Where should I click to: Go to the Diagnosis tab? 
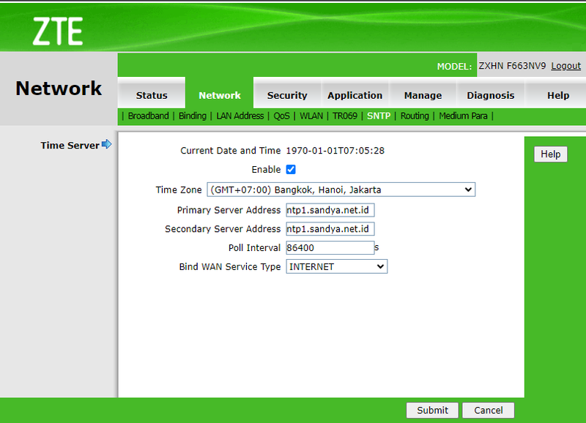coord(491,95)
